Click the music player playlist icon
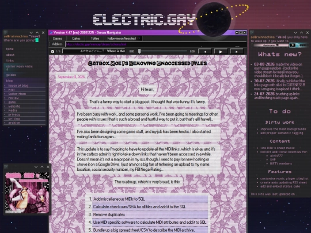311x233 pixels. tap(52, 52)
